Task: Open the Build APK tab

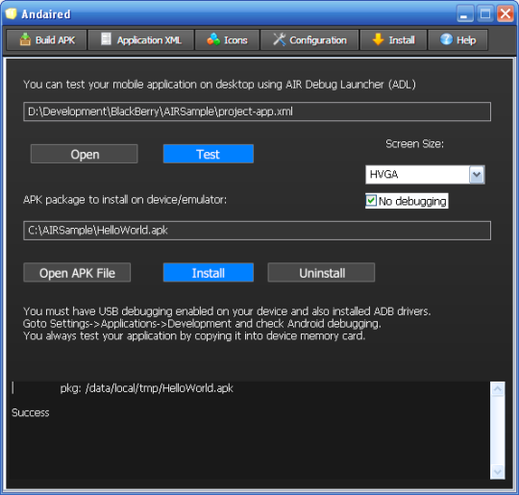Action: [47, 39]
